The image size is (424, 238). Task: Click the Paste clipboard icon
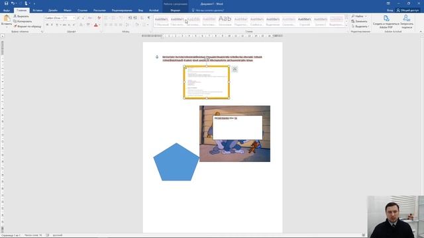pyautogui.click(x=7, y=19)
